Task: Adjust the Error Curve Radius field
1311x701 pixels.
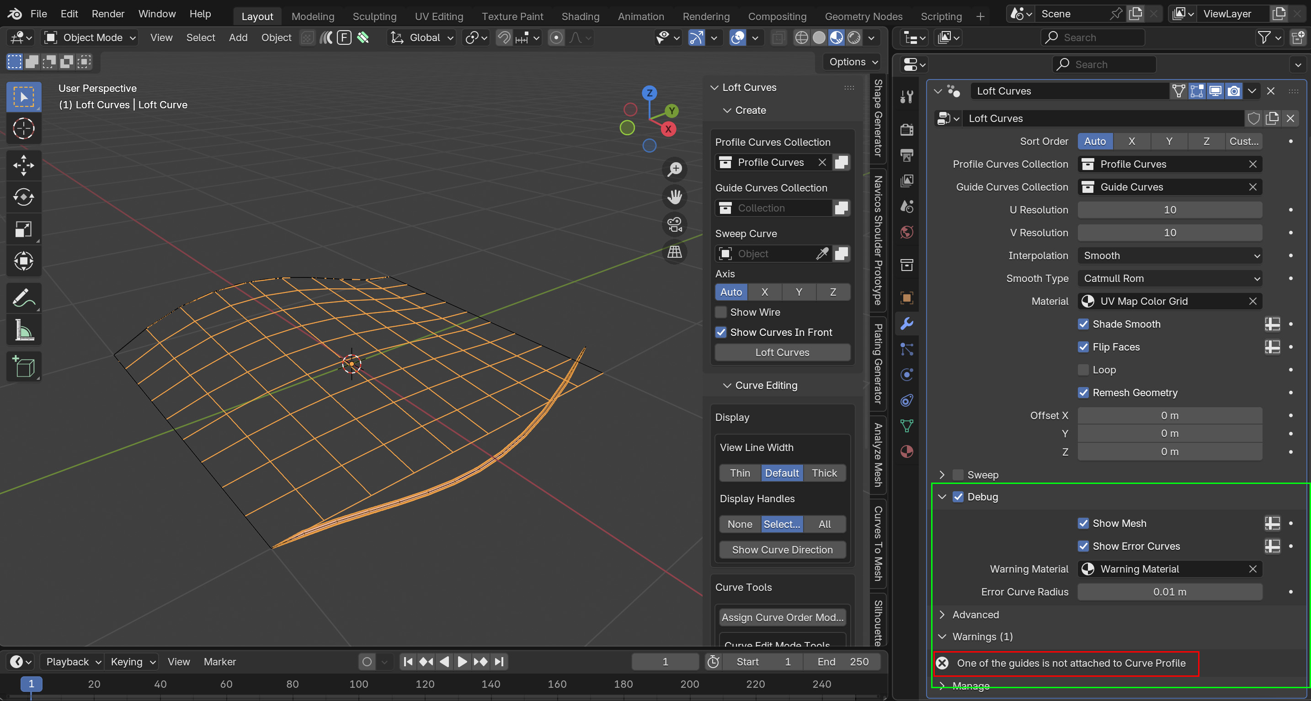Action: (x=1169, y=592)
